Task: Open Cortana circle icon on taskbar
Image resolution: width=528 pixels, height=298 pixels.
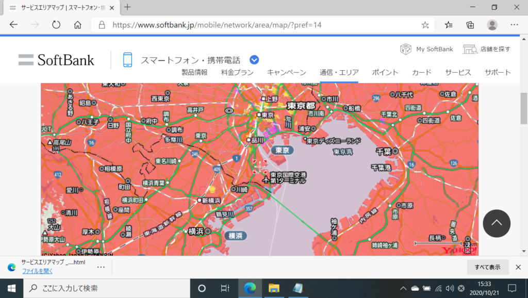Action: click(x=202, y=288)
